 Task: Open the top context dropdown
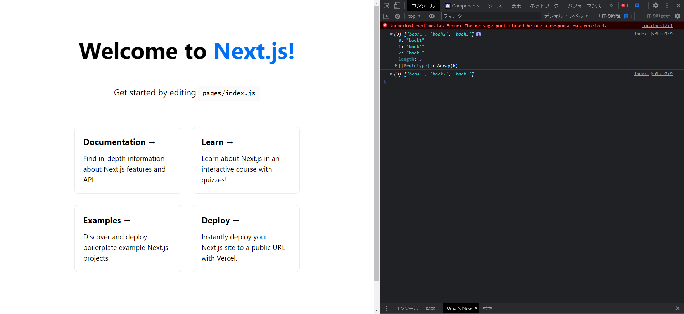click(414, 16)
